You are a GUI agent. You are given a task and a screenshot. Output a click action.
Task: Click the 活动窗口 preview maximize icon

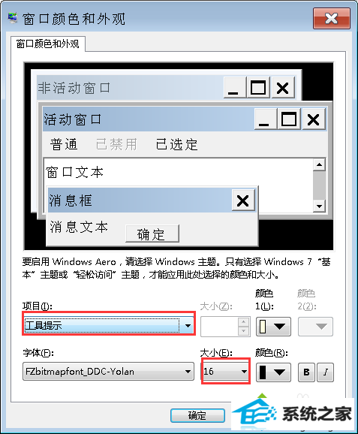[289, 119]
